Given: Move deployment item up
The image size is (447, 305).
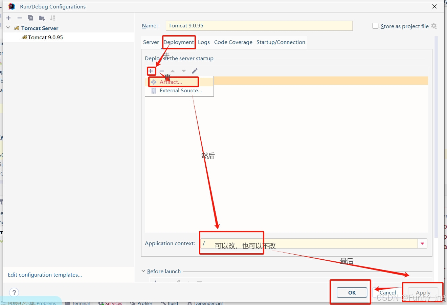Looking at the screenshot, I should coord(173,71).
